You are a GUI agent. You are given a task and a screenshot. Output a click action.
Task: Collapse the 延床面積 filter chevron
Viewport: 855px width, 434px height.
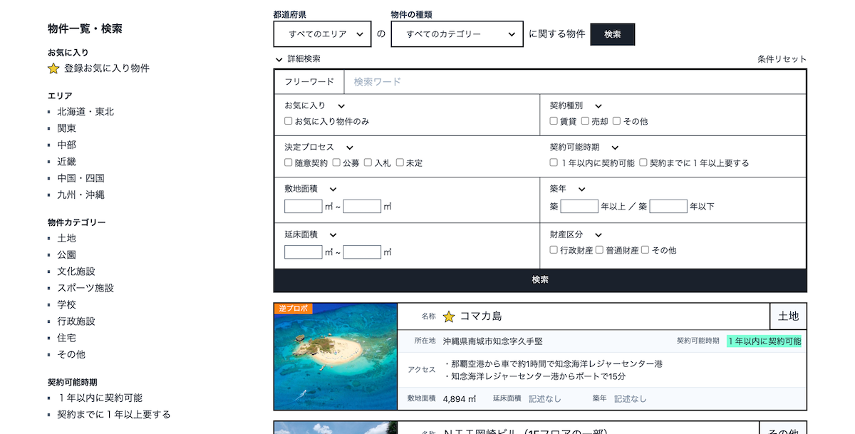click(333, 235)
